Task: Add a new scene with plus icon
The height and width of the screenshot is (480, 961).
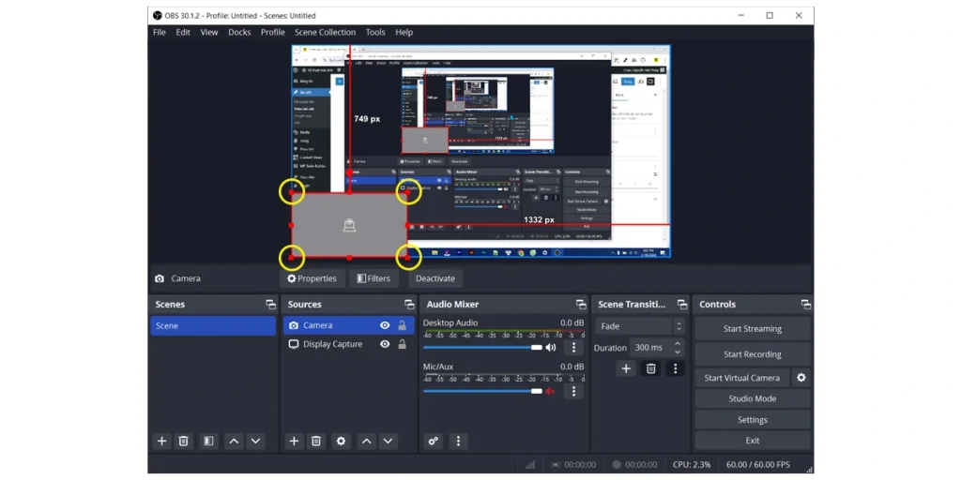Action: click(x=161, y=441)
